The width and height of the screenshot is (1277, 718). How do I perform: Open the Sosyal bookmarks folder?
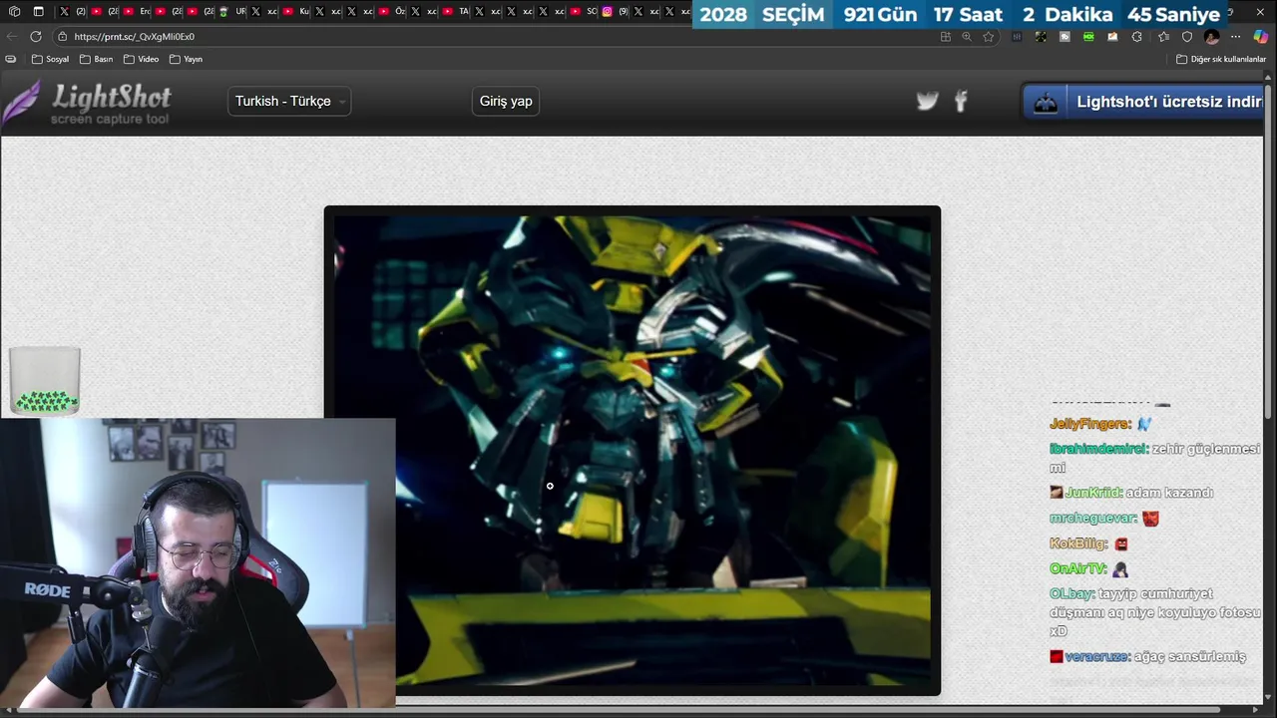(51, 59)
